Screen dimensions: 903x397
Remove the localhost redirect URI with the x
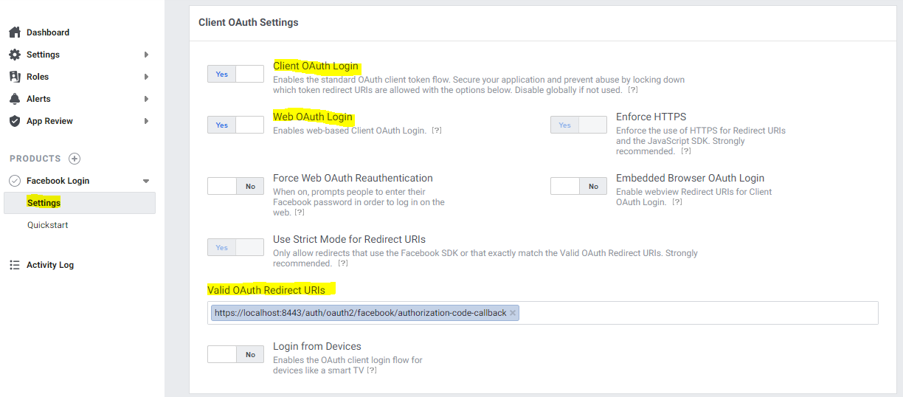click(x=513, y=313)
